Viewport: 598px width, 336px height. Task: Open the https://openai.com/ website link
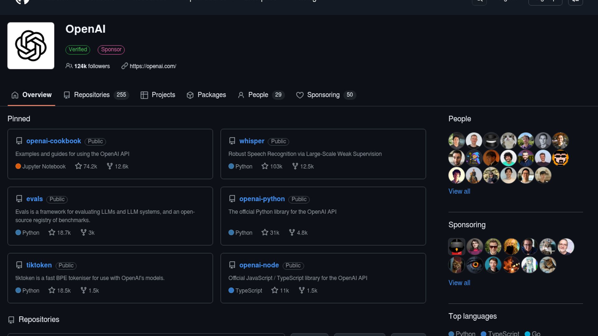pyautogui.click(x=153, y=66)
